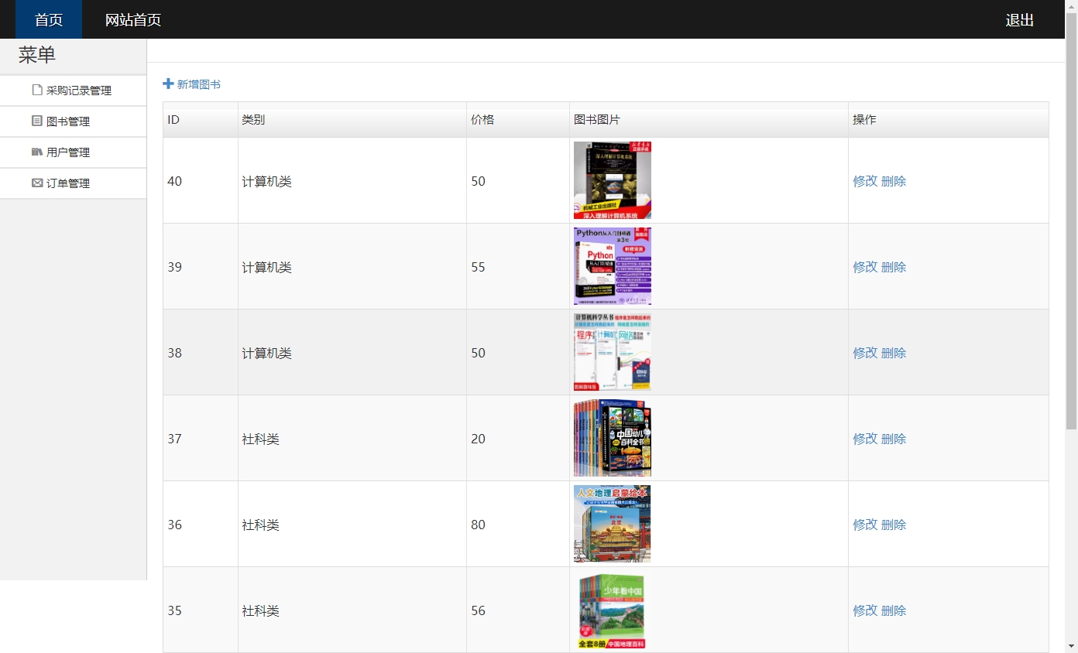Click the page's vertical scrollbar thumb
1078x653 pixels.
pos(1072,221)
